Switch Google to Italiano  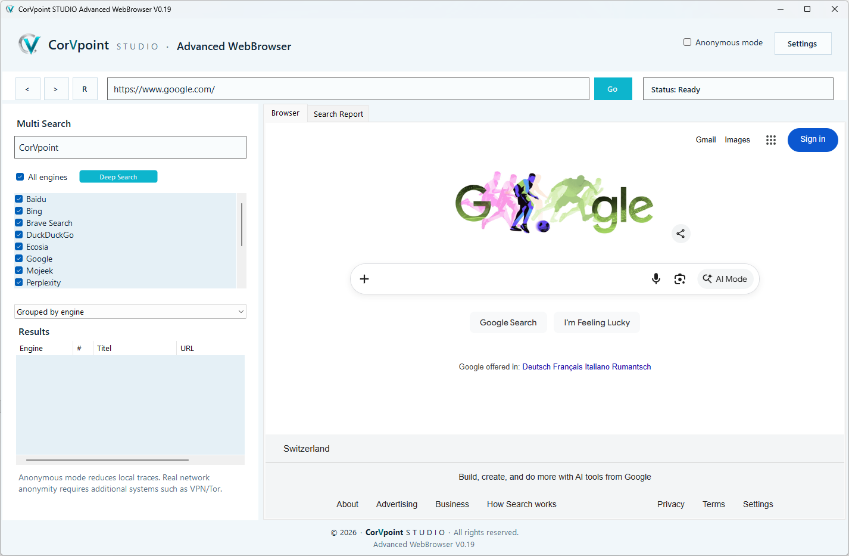pos(597,367)
